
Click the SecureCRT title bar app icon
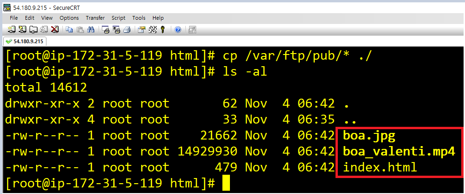(7, 8)
